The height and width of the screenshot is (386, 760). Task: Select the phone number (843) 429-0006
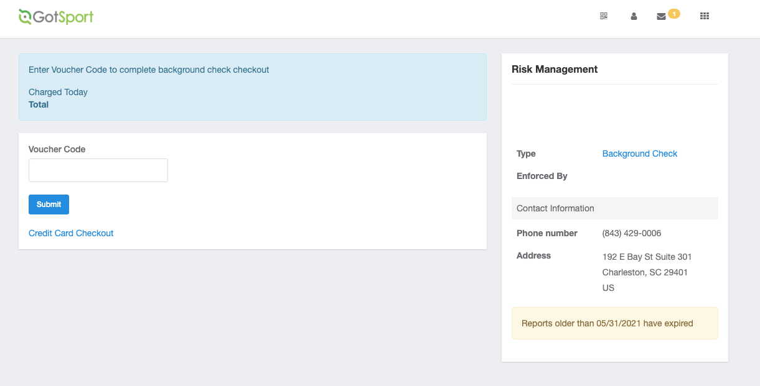[x=631, y=233]
